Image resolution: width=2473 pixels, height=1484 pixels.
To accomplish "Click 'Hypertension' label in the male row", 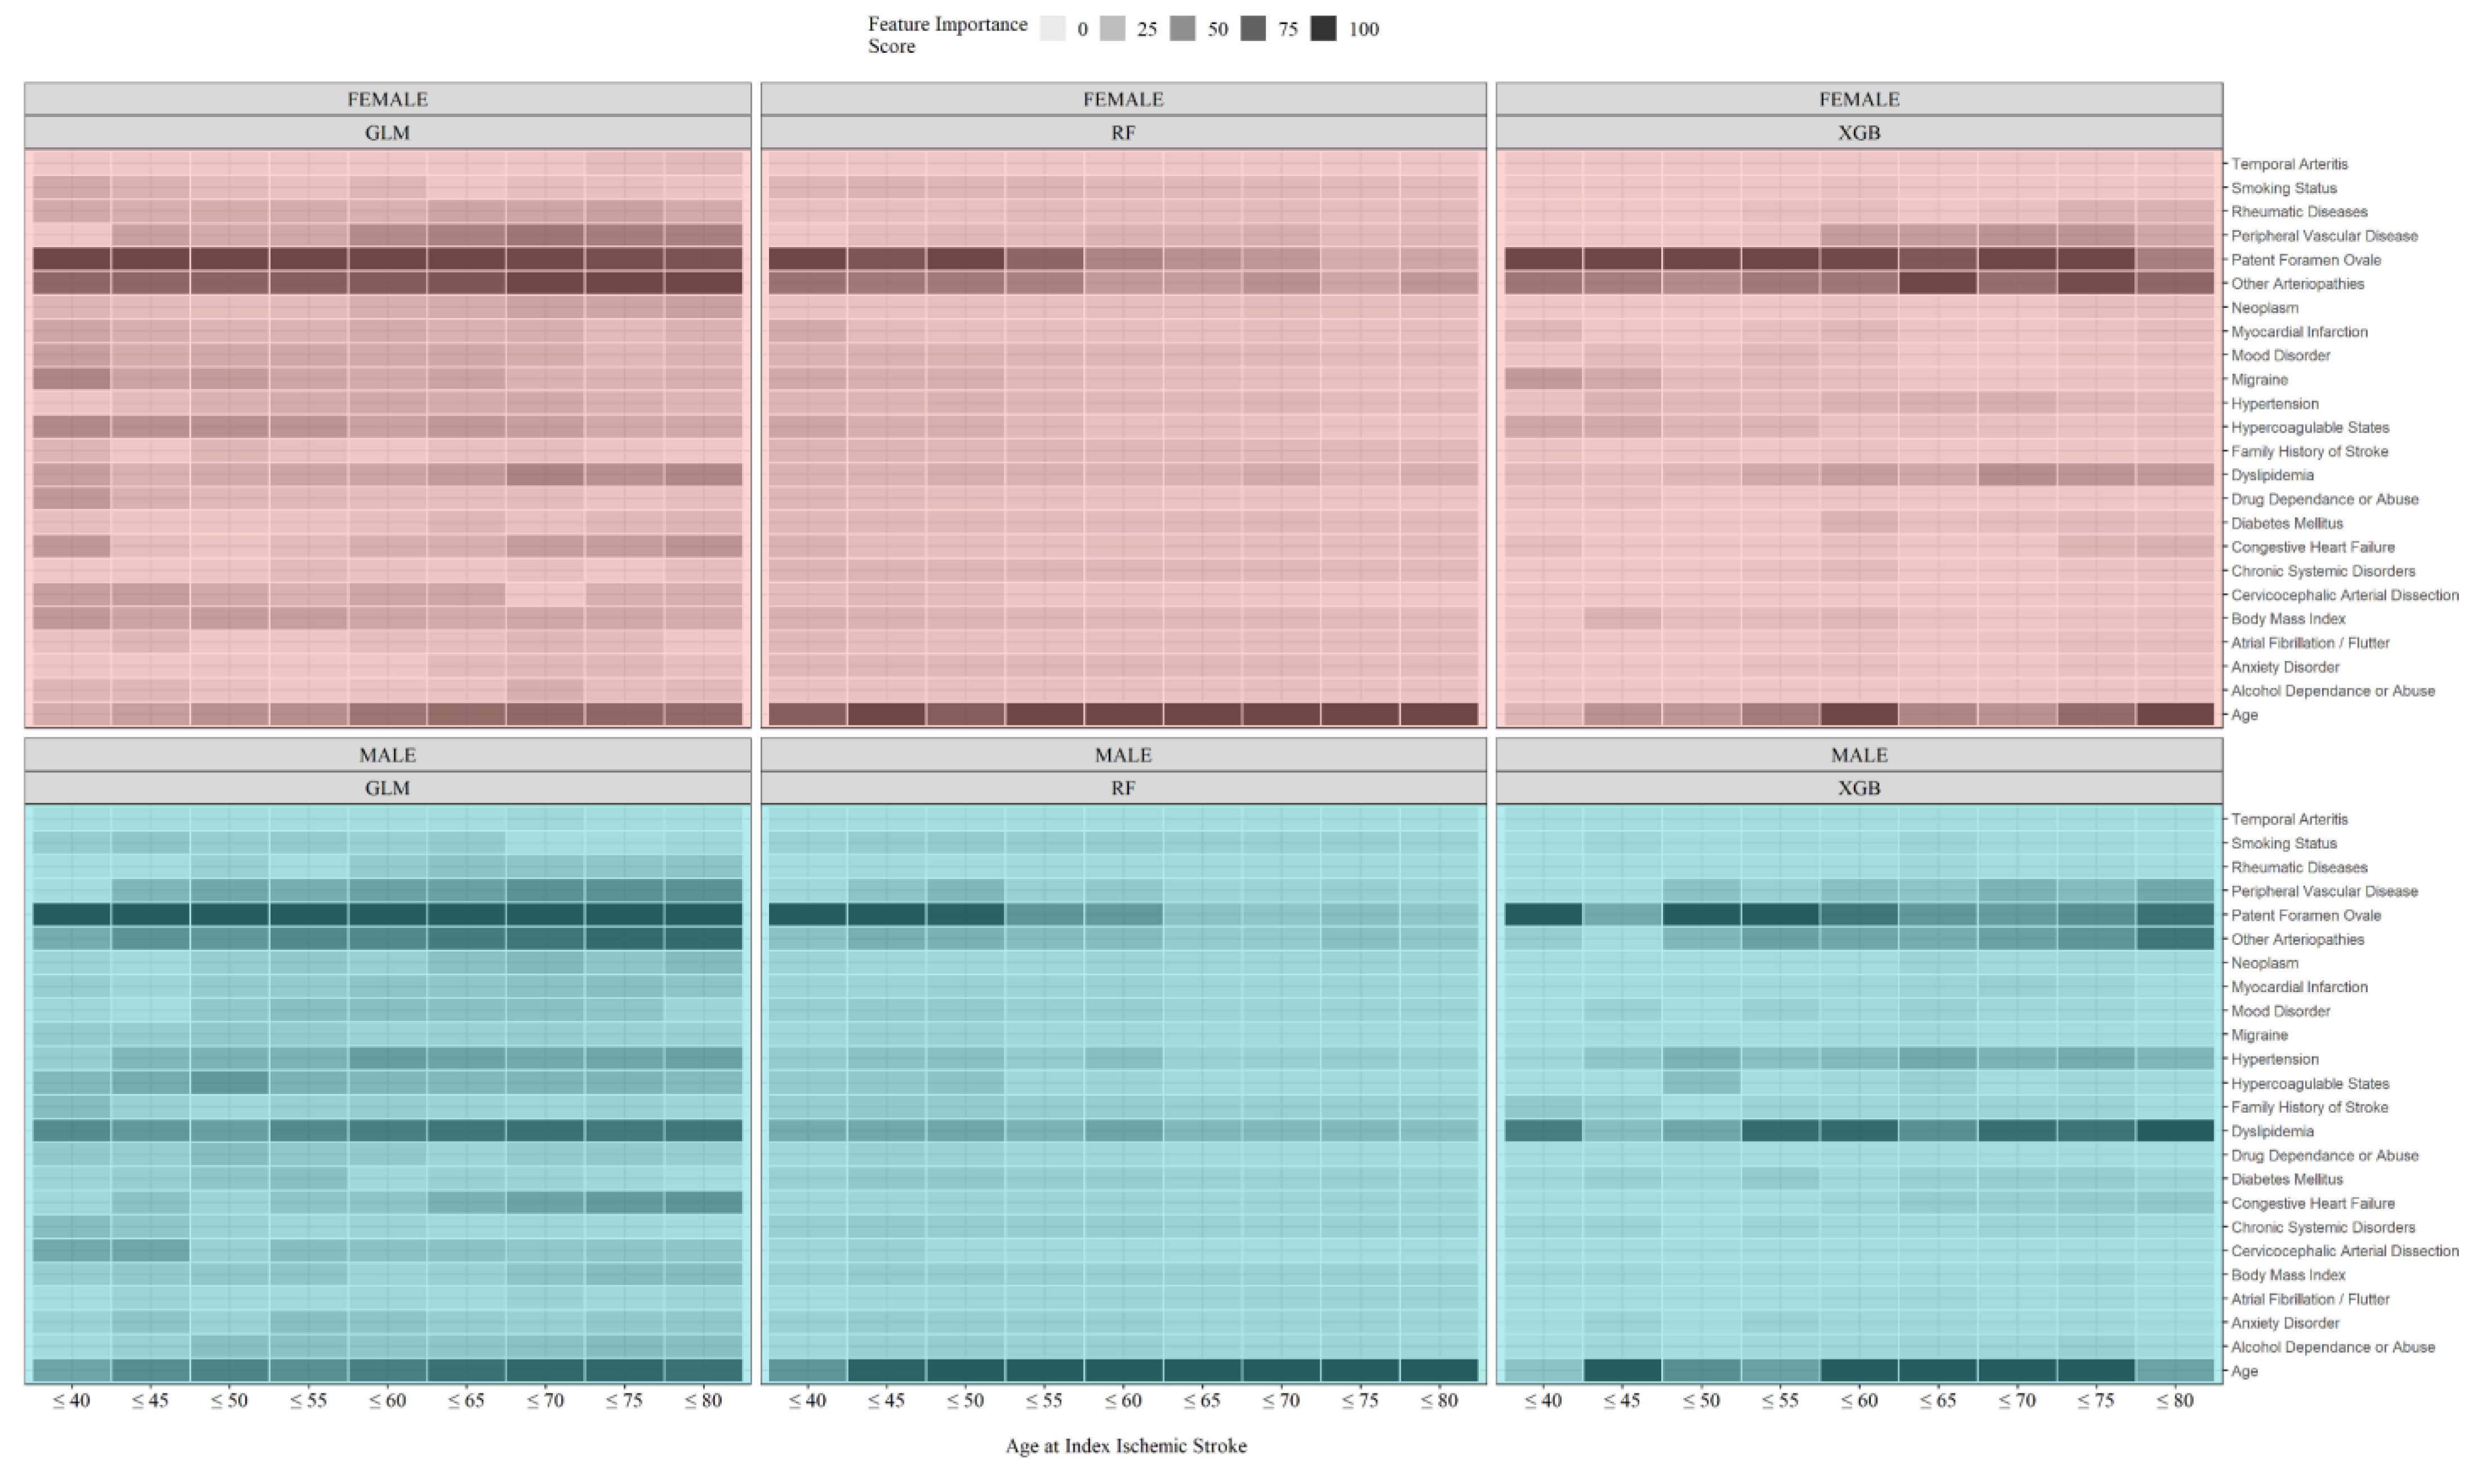I will click(2274, 1059).
